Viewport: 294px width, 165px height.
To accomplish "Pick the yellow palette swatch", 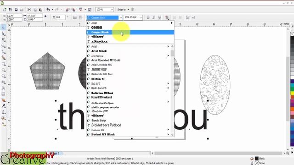I will click(x=292, y=93).
